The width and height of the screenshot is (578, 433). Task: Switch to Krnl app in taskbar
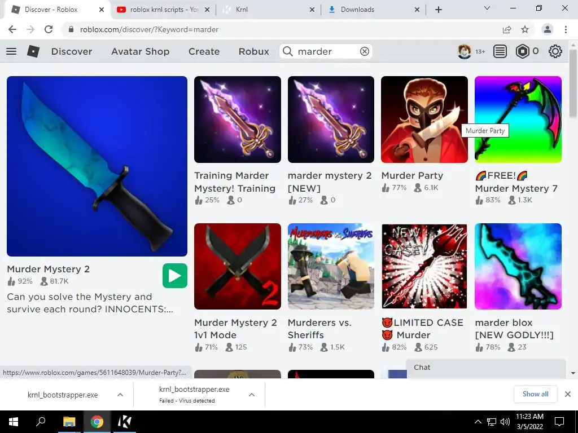pyautogui.click(x=124, y=422)
